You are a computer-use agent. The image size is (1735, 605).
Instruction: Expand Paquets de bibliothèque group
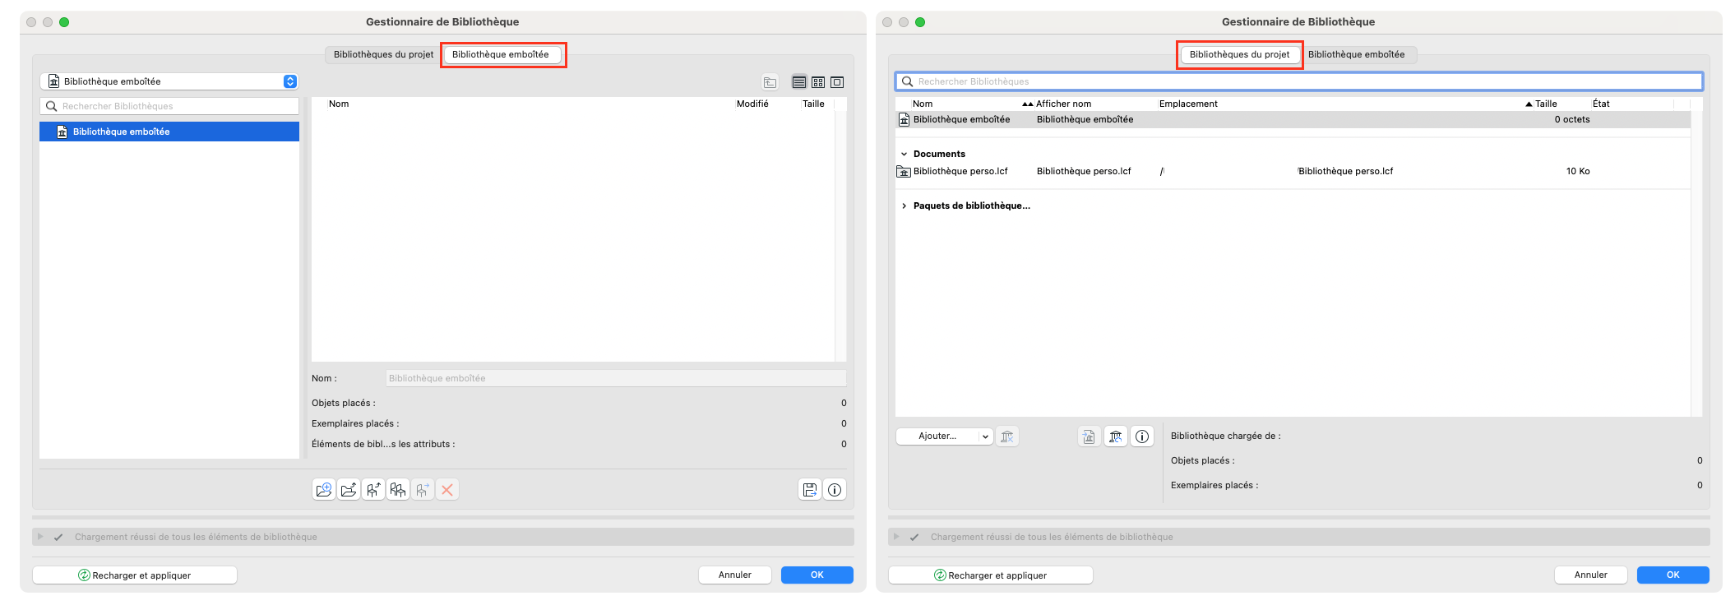[905, 206]
